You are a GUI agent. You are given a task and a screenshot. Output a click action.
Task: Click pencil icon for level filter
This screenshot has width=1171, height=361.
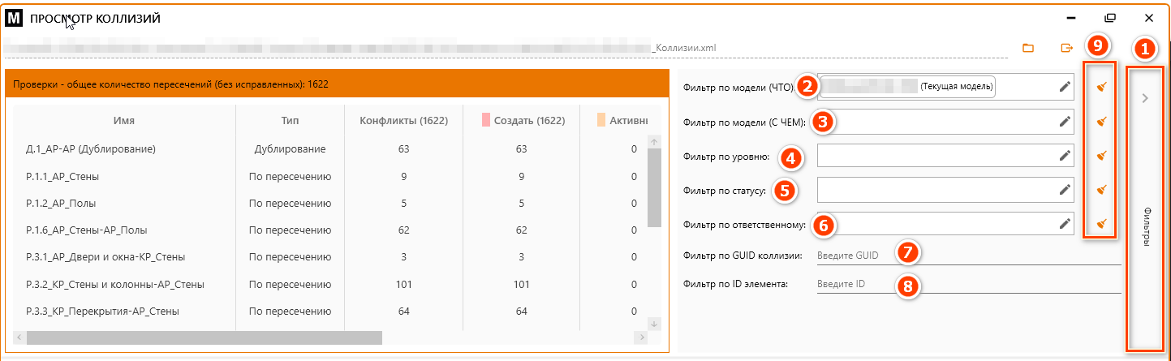click(1065, 155)
